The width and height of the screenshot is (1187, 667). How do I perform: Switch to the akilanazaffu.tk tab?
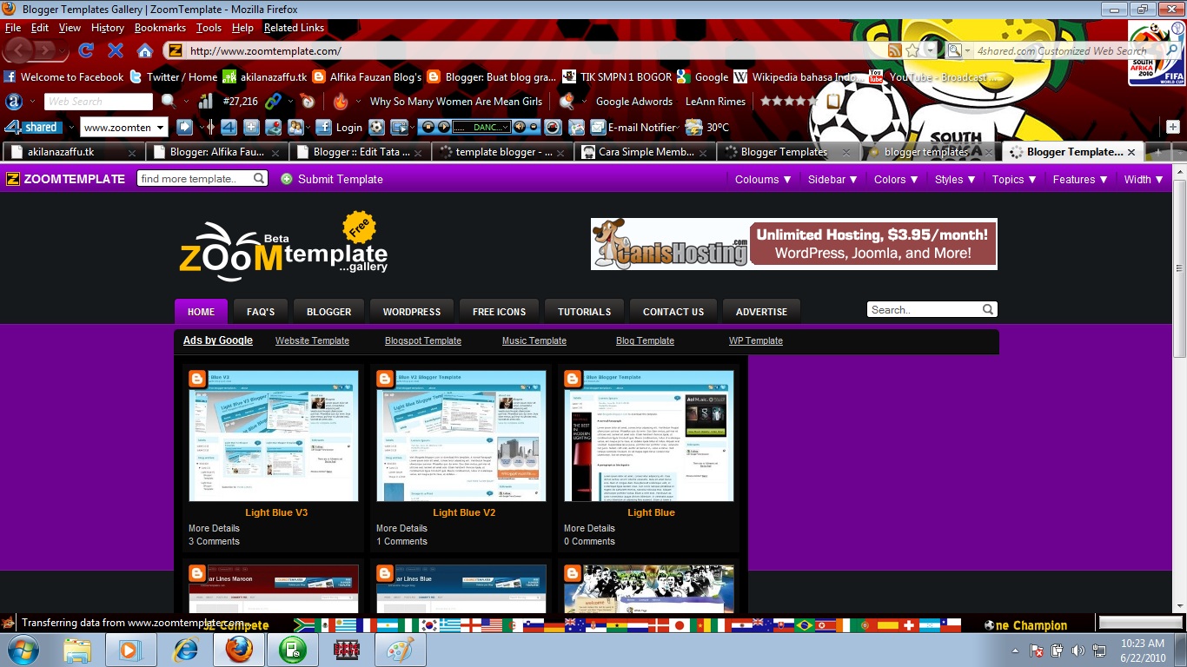[73, 152]
